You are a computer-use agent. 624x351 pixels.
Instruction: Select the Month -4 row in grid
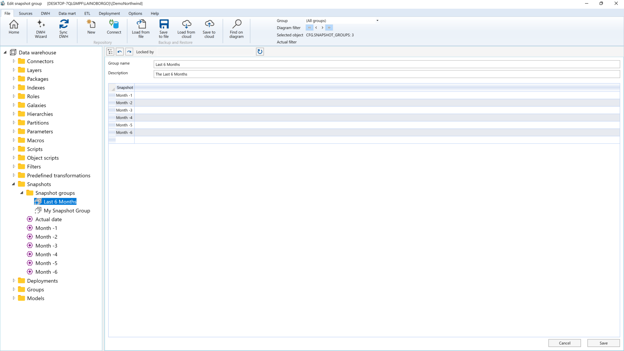[x=364, y=118]
